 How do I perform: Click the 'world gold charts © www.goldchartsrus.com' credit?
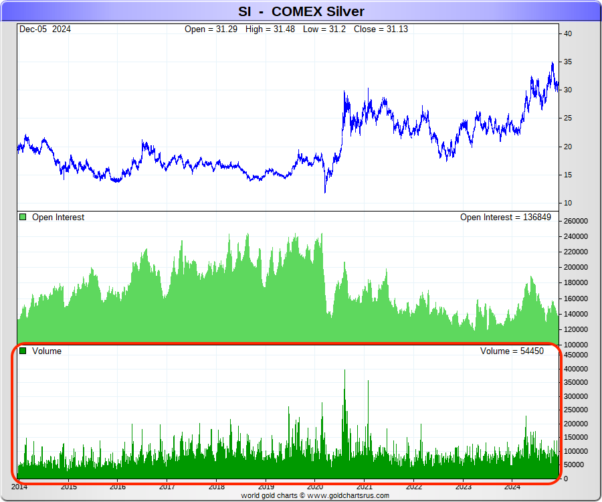click(x=315, y=496)
